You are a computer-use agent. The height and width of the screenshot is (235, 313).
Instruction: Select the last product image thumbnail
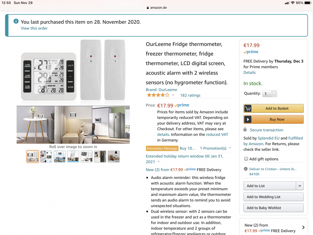114,156
